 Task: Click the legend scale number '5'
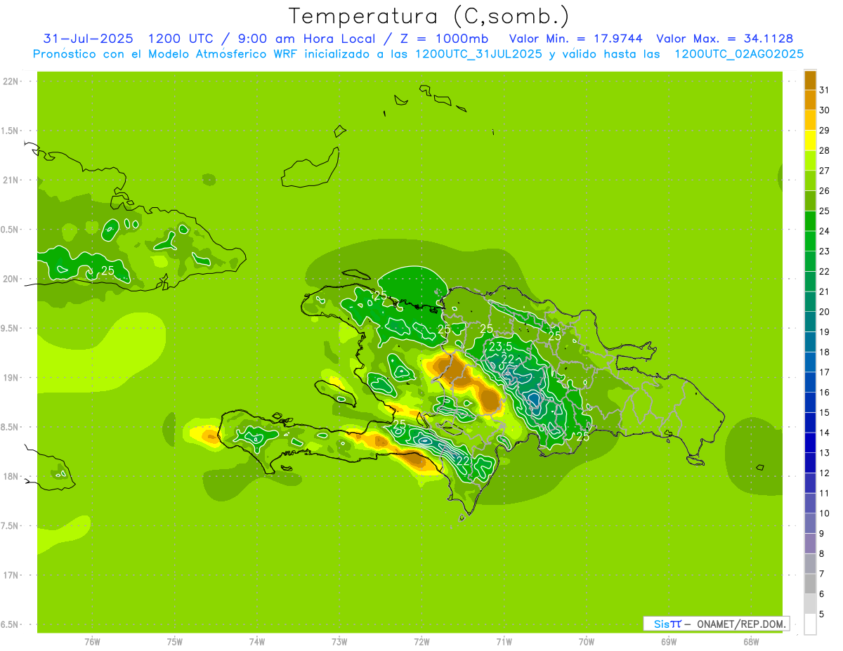822,614
